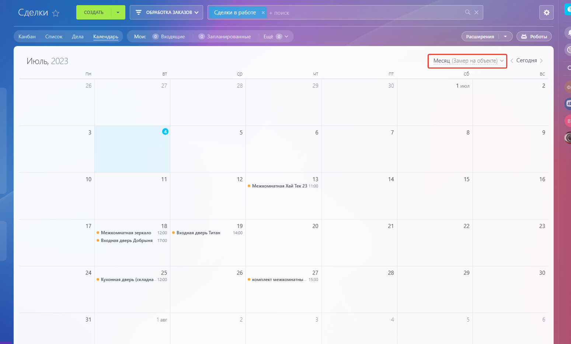Image resolution: width=571 pixels, height=344 pixels.
Task: Open the 'Входная дверь Добрыня' deal
Action: (x=132, y=241)
